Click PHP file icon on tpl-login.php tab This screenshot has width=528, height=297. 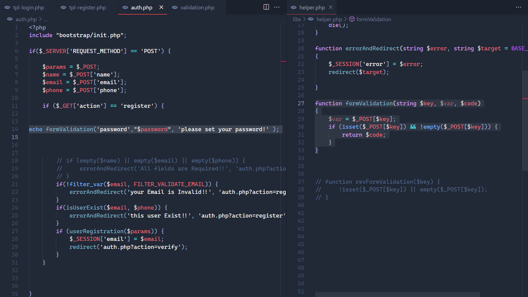7,7
